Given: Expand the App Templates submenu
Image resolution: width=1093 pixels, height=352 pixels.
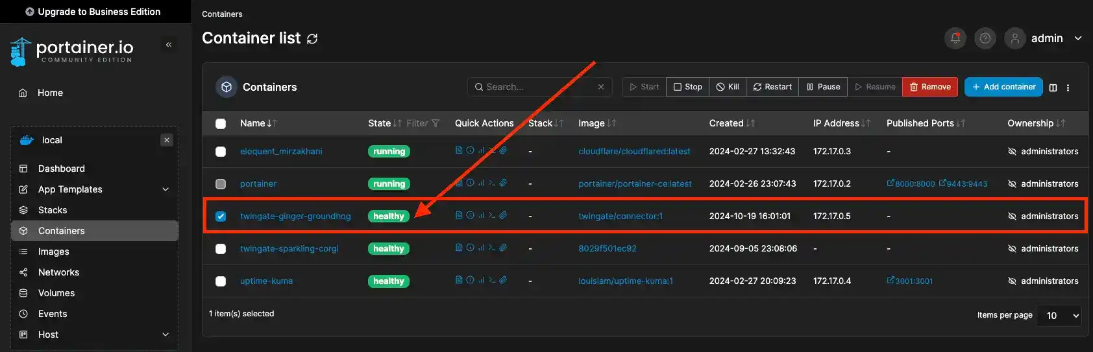Looking at the screenshot, I should coord(165,189).
